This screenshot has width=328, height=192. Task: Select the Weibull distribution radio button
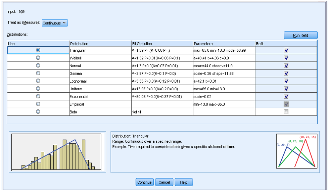tap(38, 58)
